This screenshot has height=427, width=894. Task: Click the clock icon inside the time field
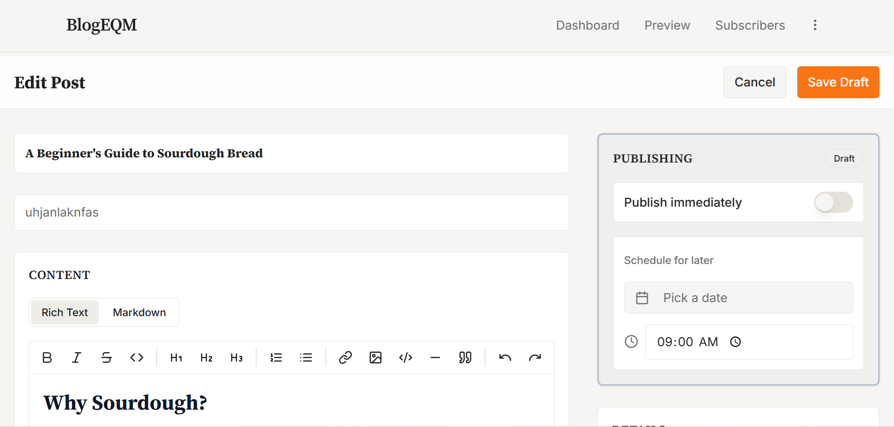click(736, 342)
